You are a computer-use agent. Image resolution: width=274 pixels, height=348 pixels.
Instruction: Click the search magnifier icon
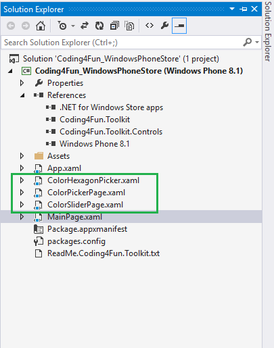[x=248, y=42]
